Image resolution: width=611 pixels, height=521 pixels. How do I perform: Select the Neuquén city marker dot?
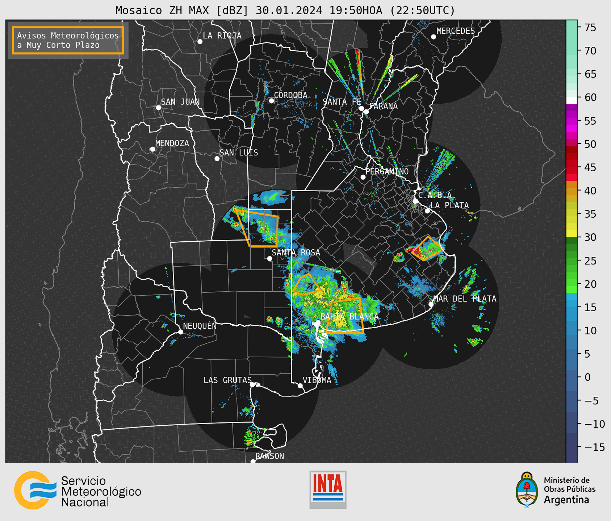pyautogui.click(x=180, y=332)
